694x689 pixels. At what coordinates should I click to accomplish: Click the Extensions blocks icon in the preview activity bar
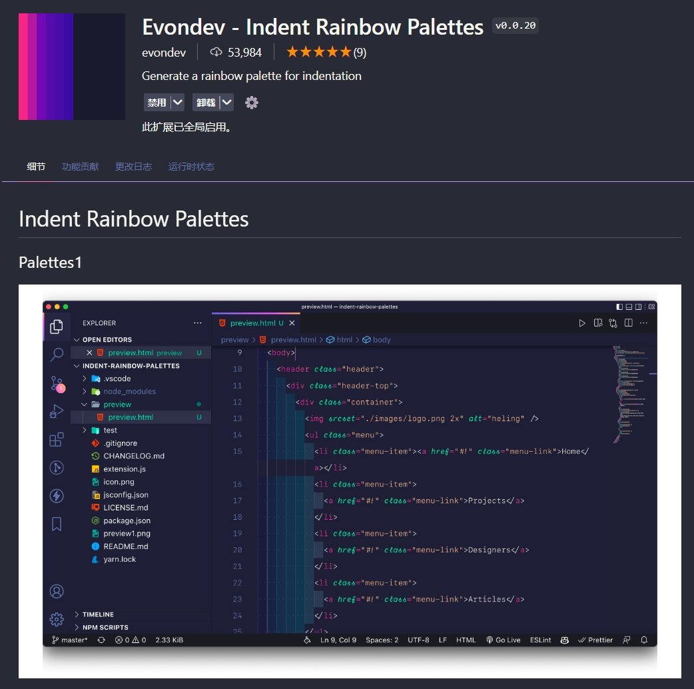click(x=57, y=440)
